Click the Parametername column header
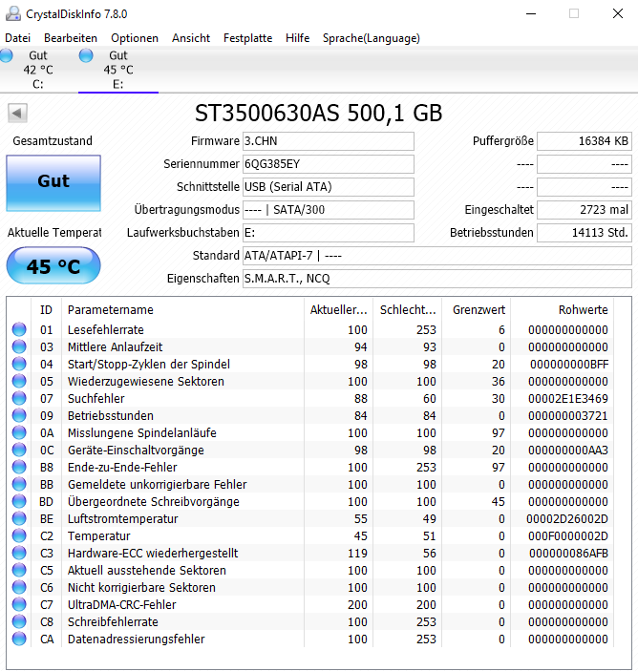Viewport: 638px width, 671px height. coord(182,309)
